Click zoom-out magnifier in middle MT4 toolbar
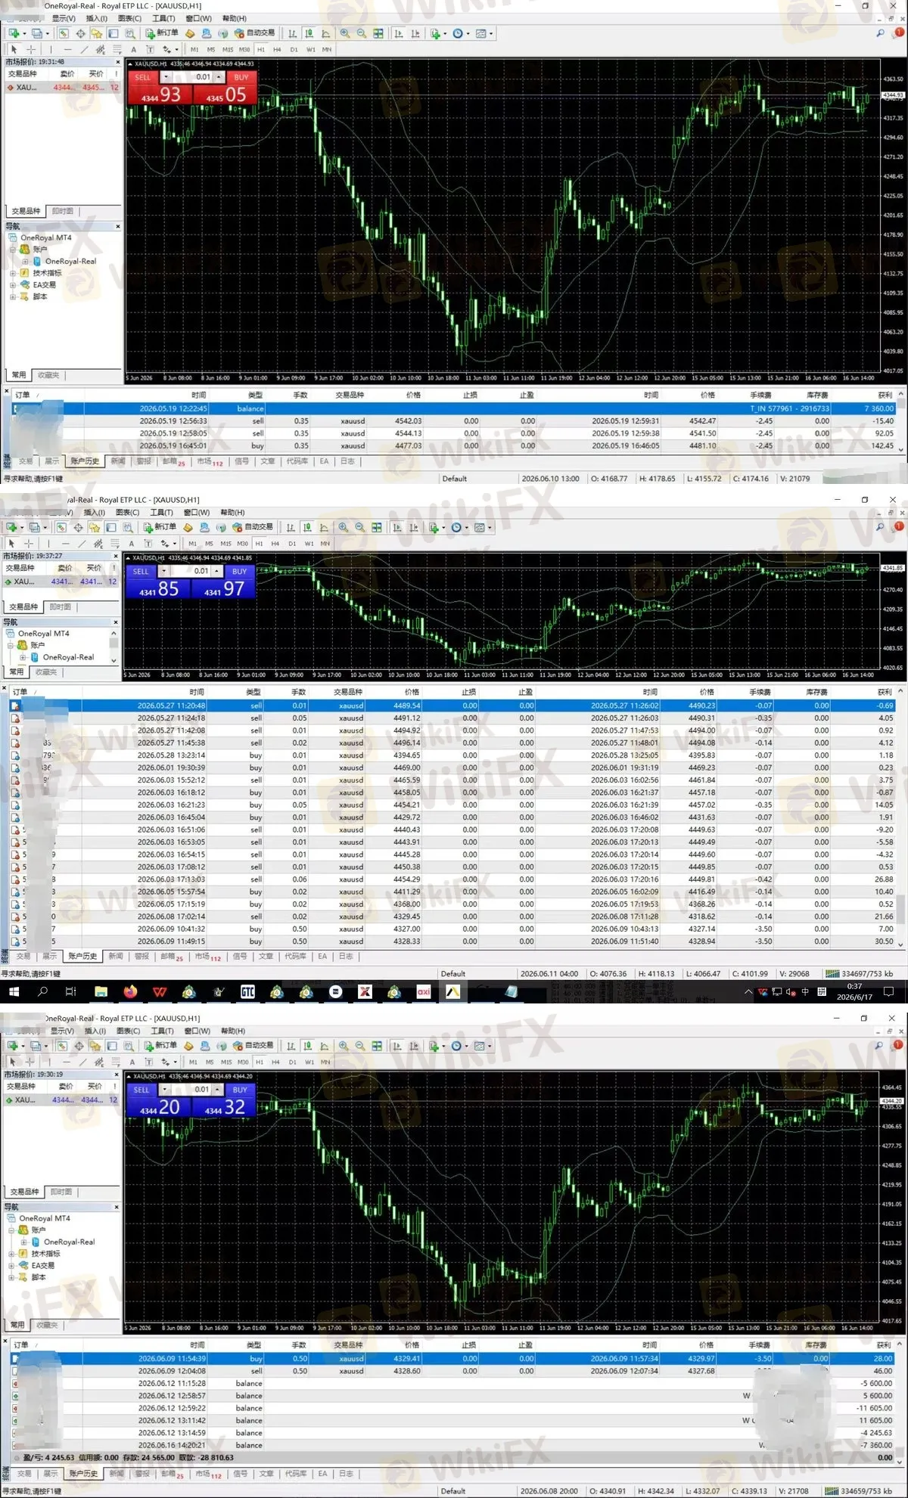Screen dimensions: 908x1498 pyautogui.click(x=359, y=527)
